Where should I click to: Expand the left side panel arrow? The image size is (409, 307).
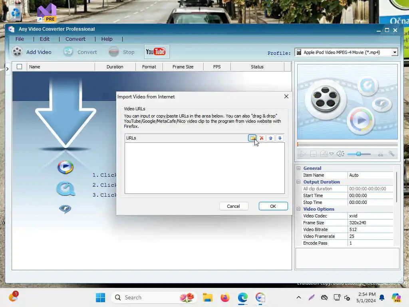pyautogui.click(x=7, y=69)
